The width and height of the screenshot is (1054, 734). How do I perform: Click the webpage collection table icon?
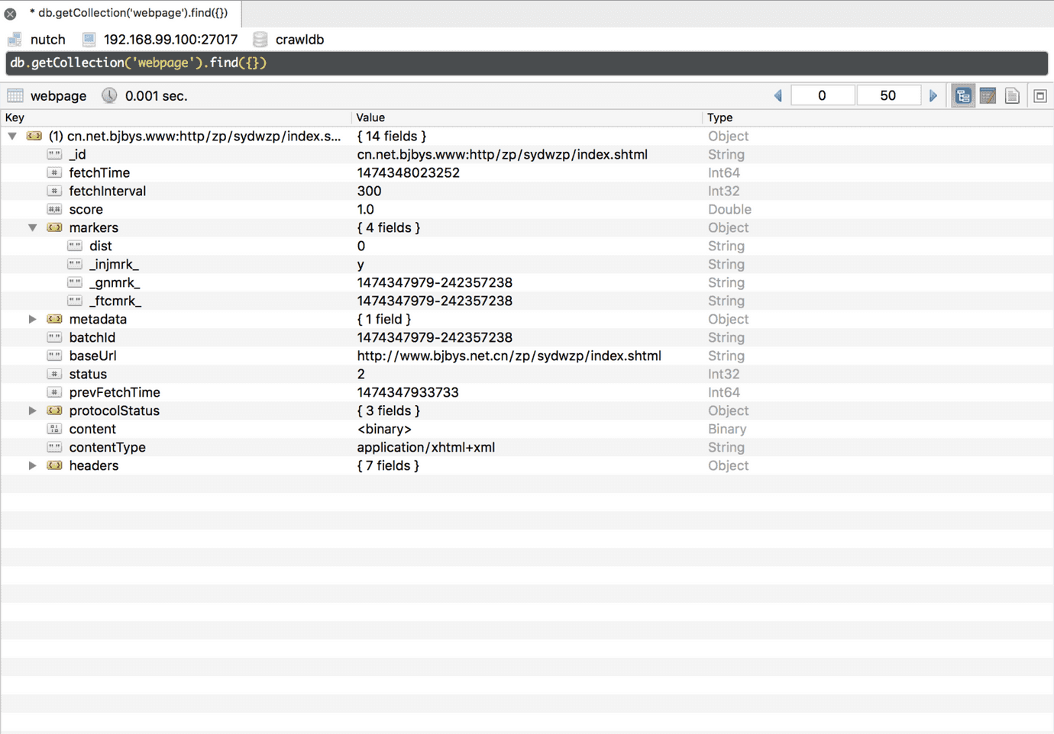pos(15,96)
